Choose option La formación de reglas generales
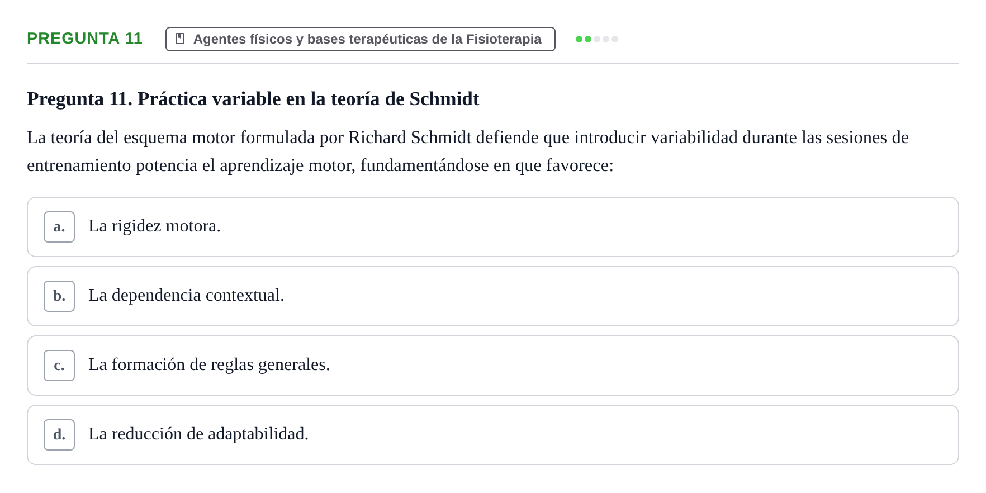The image size is (986, 493). (x=493, y=366)
